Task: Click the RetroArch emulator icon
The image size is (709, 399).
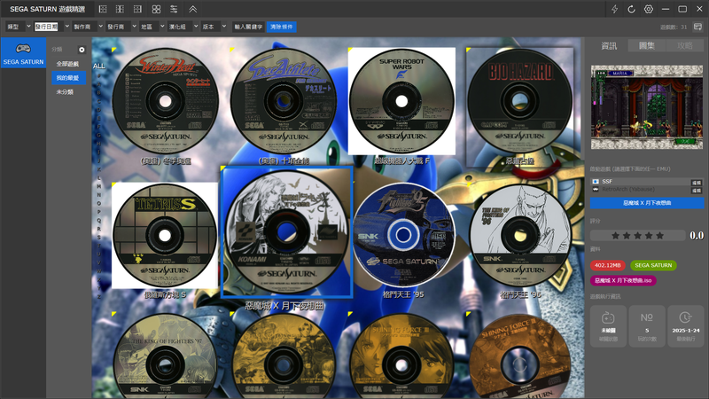Action: click(x=595, y=190)
